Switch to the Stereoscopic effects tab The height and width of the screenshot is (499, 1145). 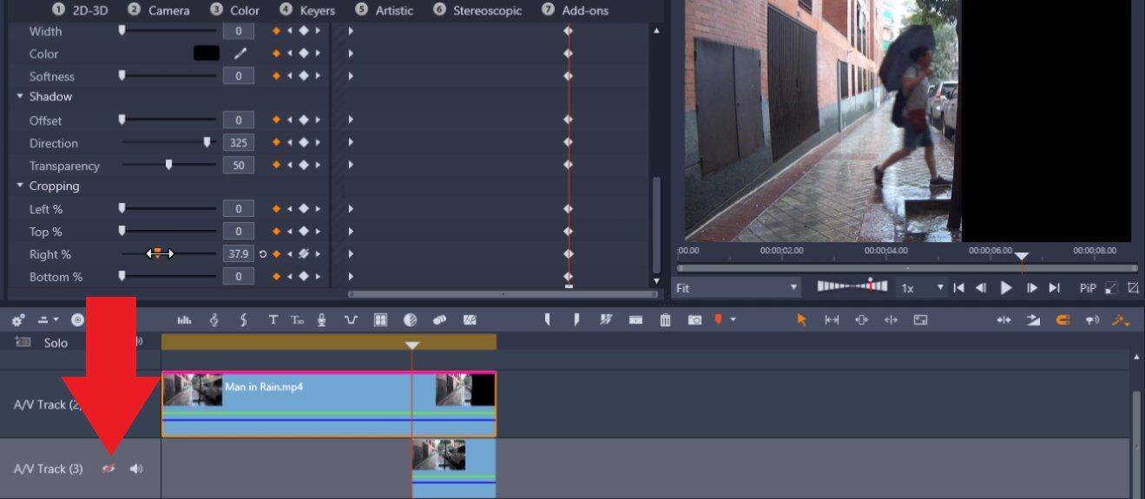click(x=477, y=10)
